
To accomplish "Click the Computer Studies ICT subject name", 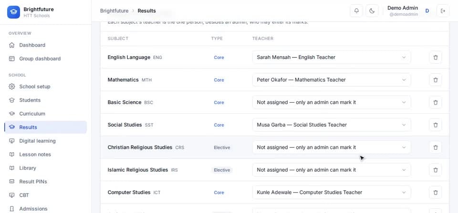I will (x=134, y=193).
